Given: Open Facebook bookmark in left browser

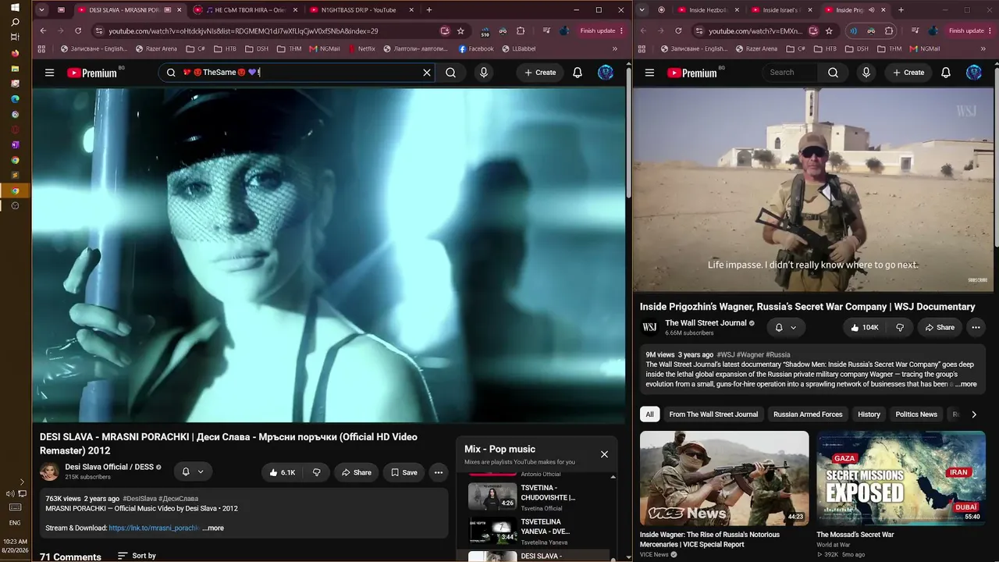Looking at the screenshot, I should (476, 48).
